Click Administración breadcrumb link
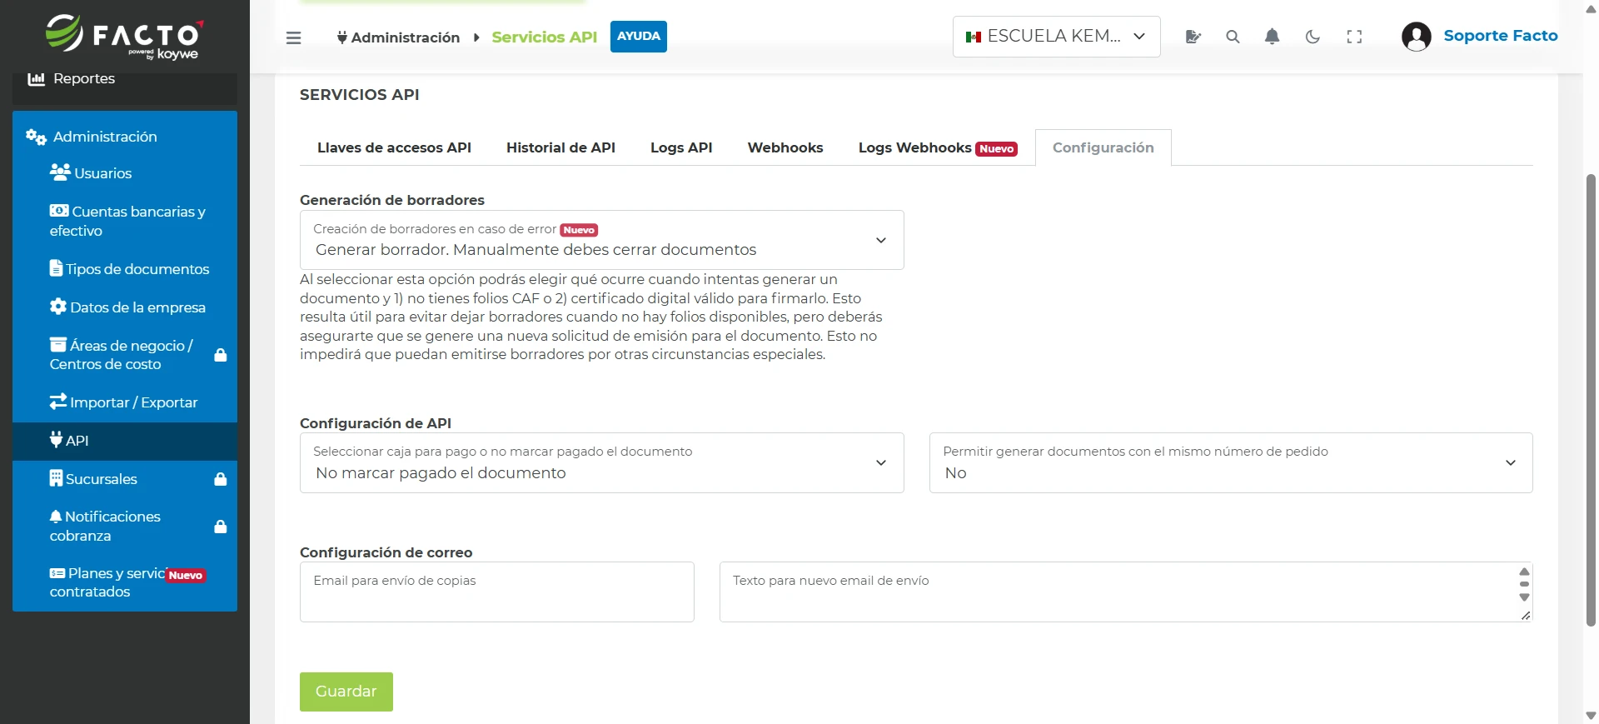 [x=406, y=37]
